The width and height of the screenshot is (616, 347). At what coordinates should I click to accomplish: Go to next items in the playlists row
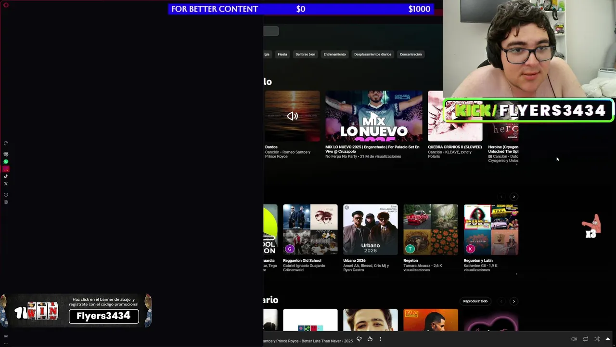point(513,197)
